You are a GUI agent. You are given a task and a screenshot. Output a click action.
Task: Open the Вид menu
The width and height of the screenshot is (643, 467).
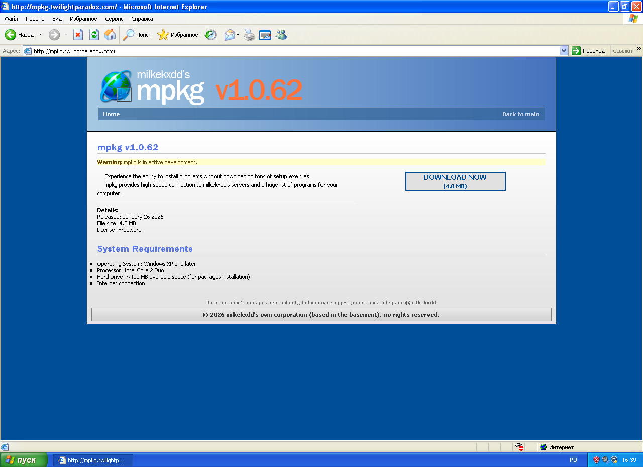(x=57, y=19)
